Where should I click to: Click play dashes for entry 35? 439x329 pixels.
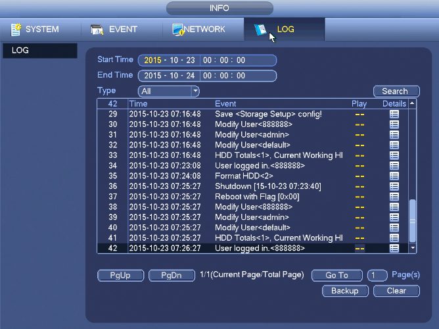(359, 176)
